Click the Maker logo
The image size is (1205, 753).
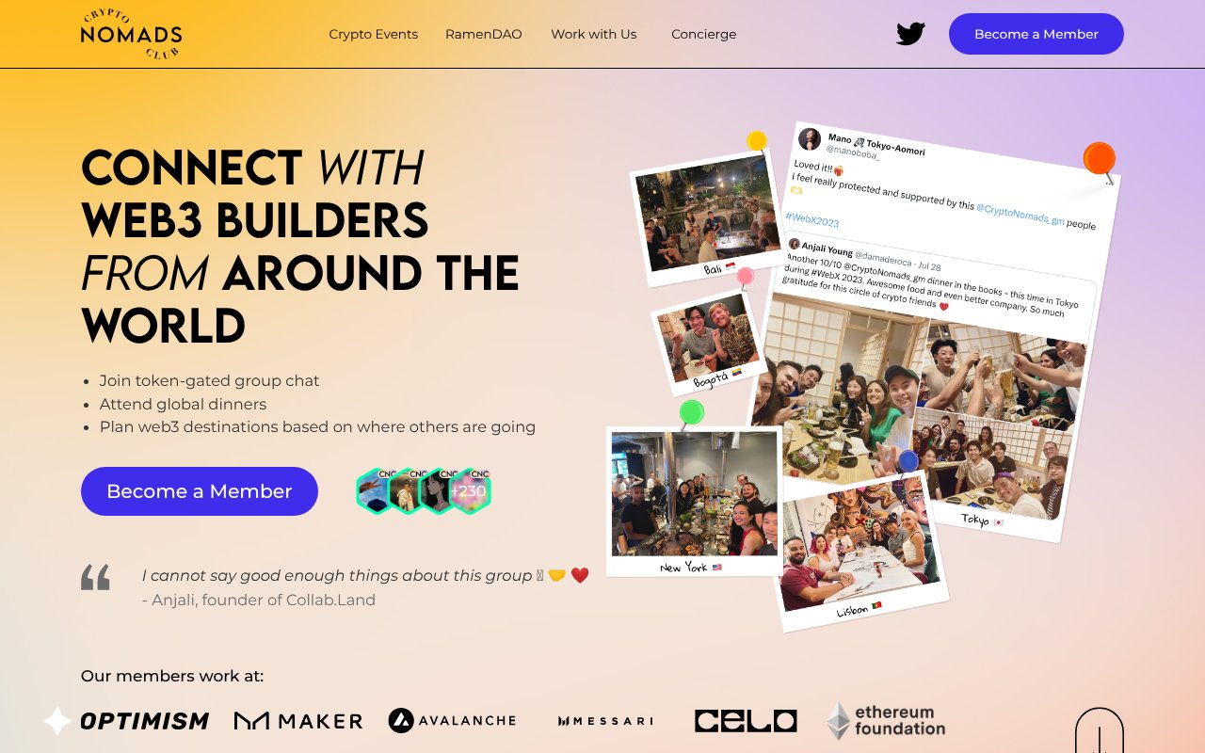click(x=298, y=721)
